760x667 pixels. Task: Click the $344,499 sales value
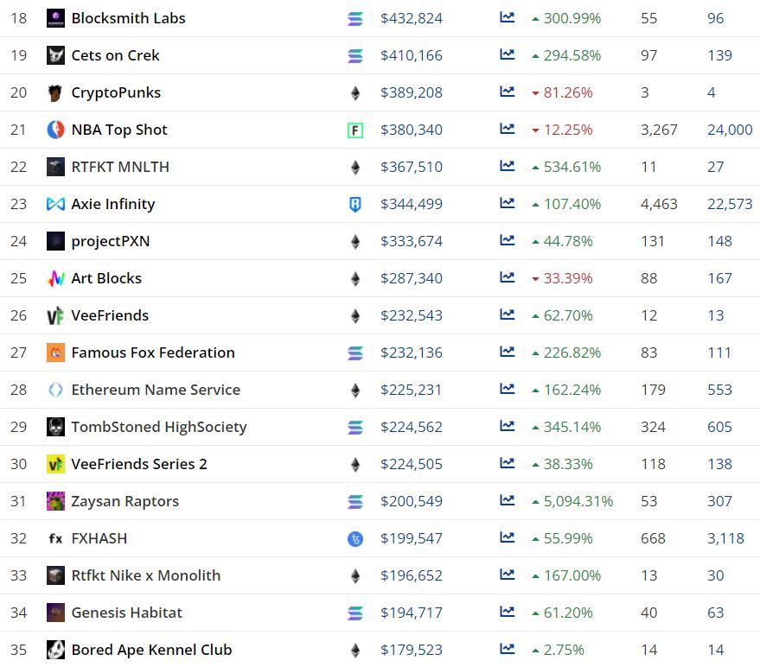[x=412, y=204]
